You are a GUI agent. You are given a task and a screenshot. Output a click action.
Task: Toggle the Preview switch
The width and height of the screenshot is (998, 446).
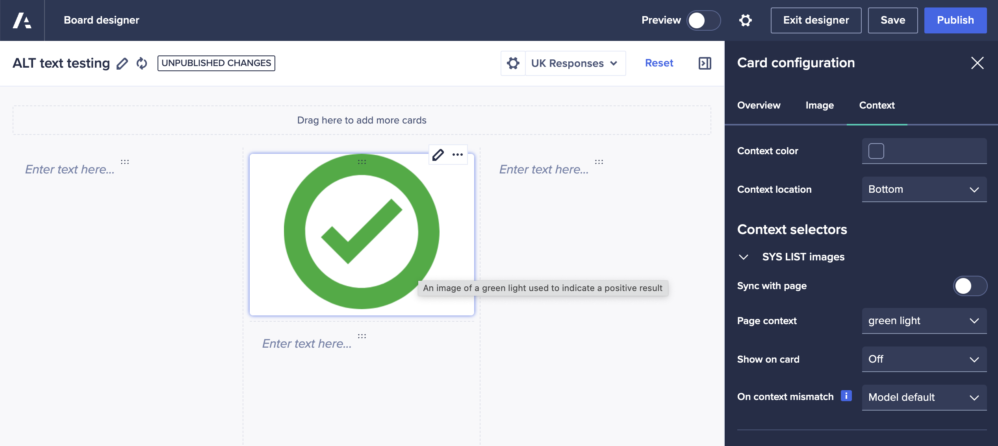703,20
